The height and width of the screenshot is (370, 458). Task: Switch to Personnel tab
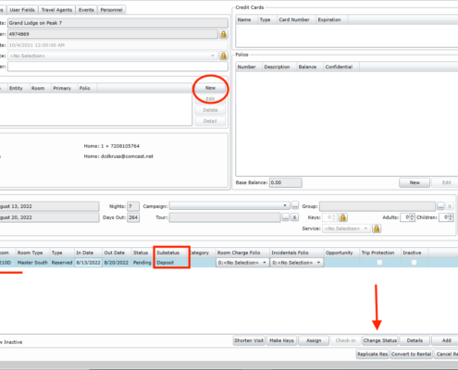[111, 10]
